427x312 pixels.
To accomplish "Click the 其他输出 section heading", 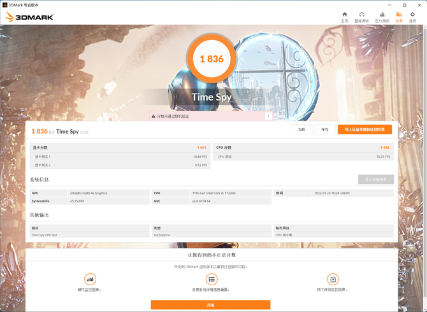I will (x=40, y=215).
